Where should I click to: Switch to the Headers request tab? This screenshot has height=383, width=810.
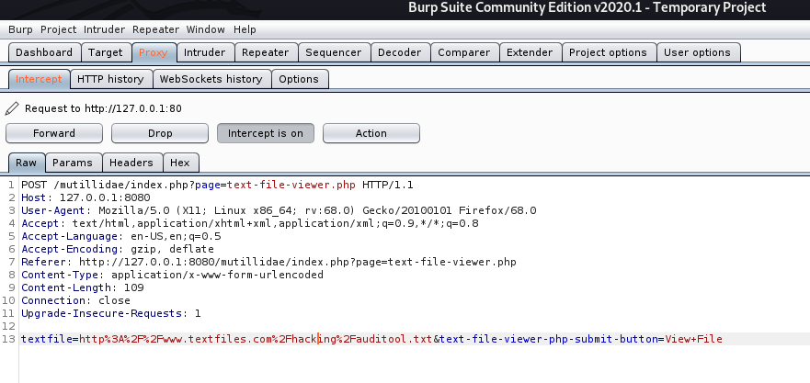point(131,163)
